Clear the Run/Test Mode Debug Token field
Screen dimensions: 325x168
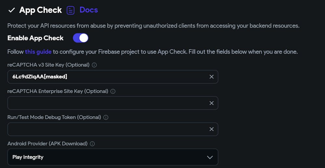point(212,129)
